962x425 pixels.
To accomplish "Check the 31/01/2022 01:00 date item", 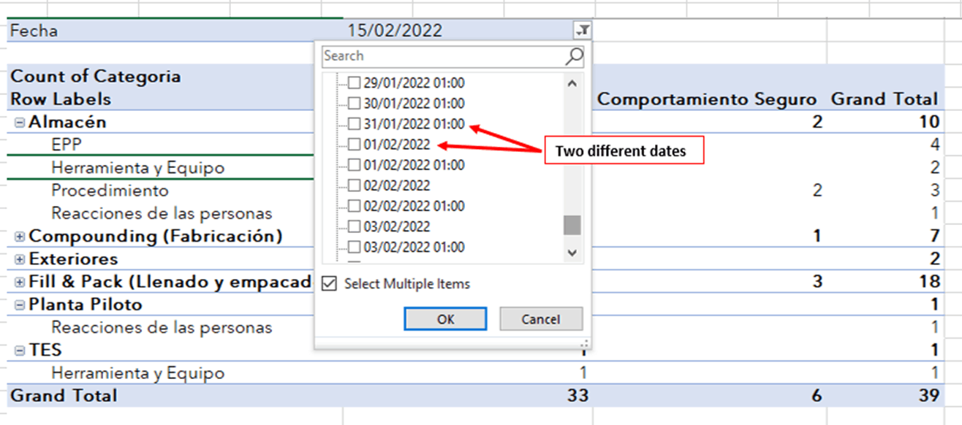I will pyautogui.click(x=354, y=124).
